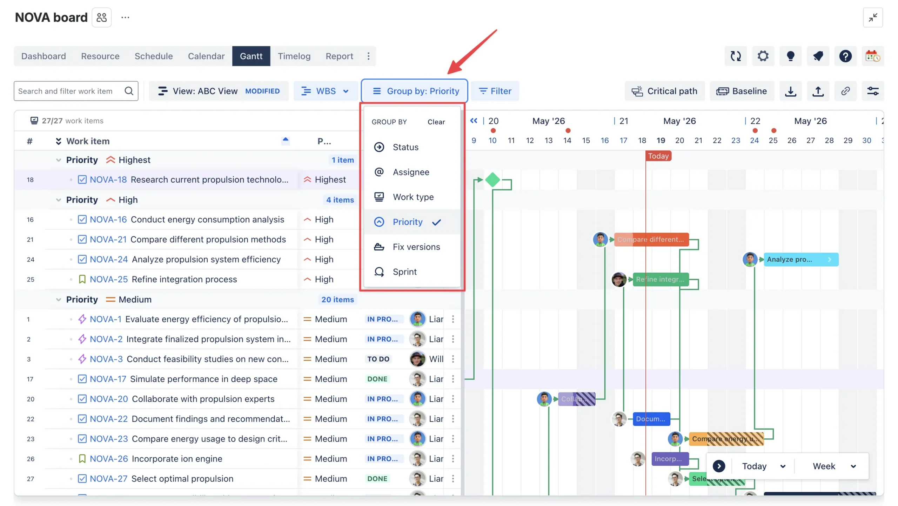Open the NOVA-21 issue link
This screenshot has width=898, height=506.
click(x=108, y=239)
